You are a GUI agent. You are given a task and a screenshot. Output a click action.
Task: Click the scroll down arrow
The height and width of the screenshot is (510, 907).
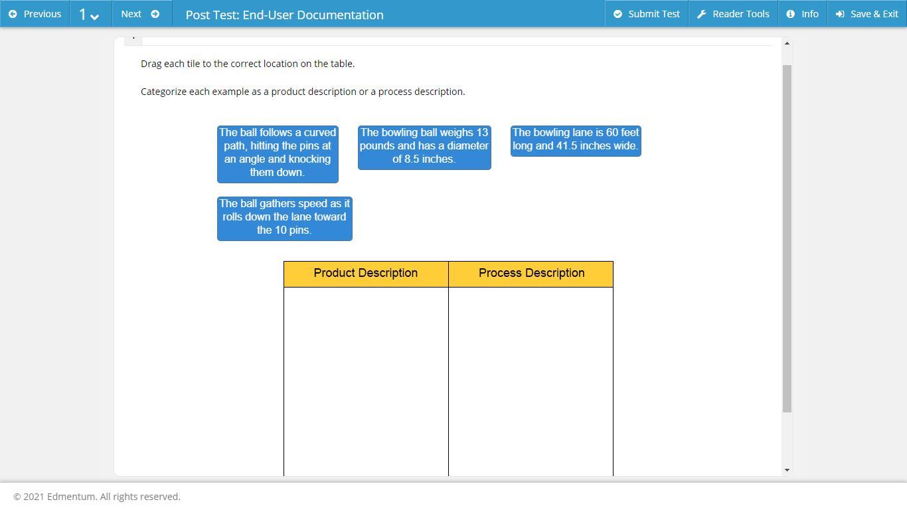tap(787, 470)
